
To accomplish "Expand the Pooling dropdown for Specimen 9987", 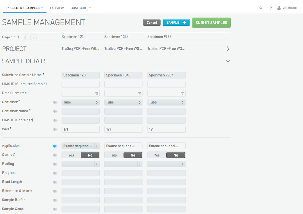I will [183, 164].
